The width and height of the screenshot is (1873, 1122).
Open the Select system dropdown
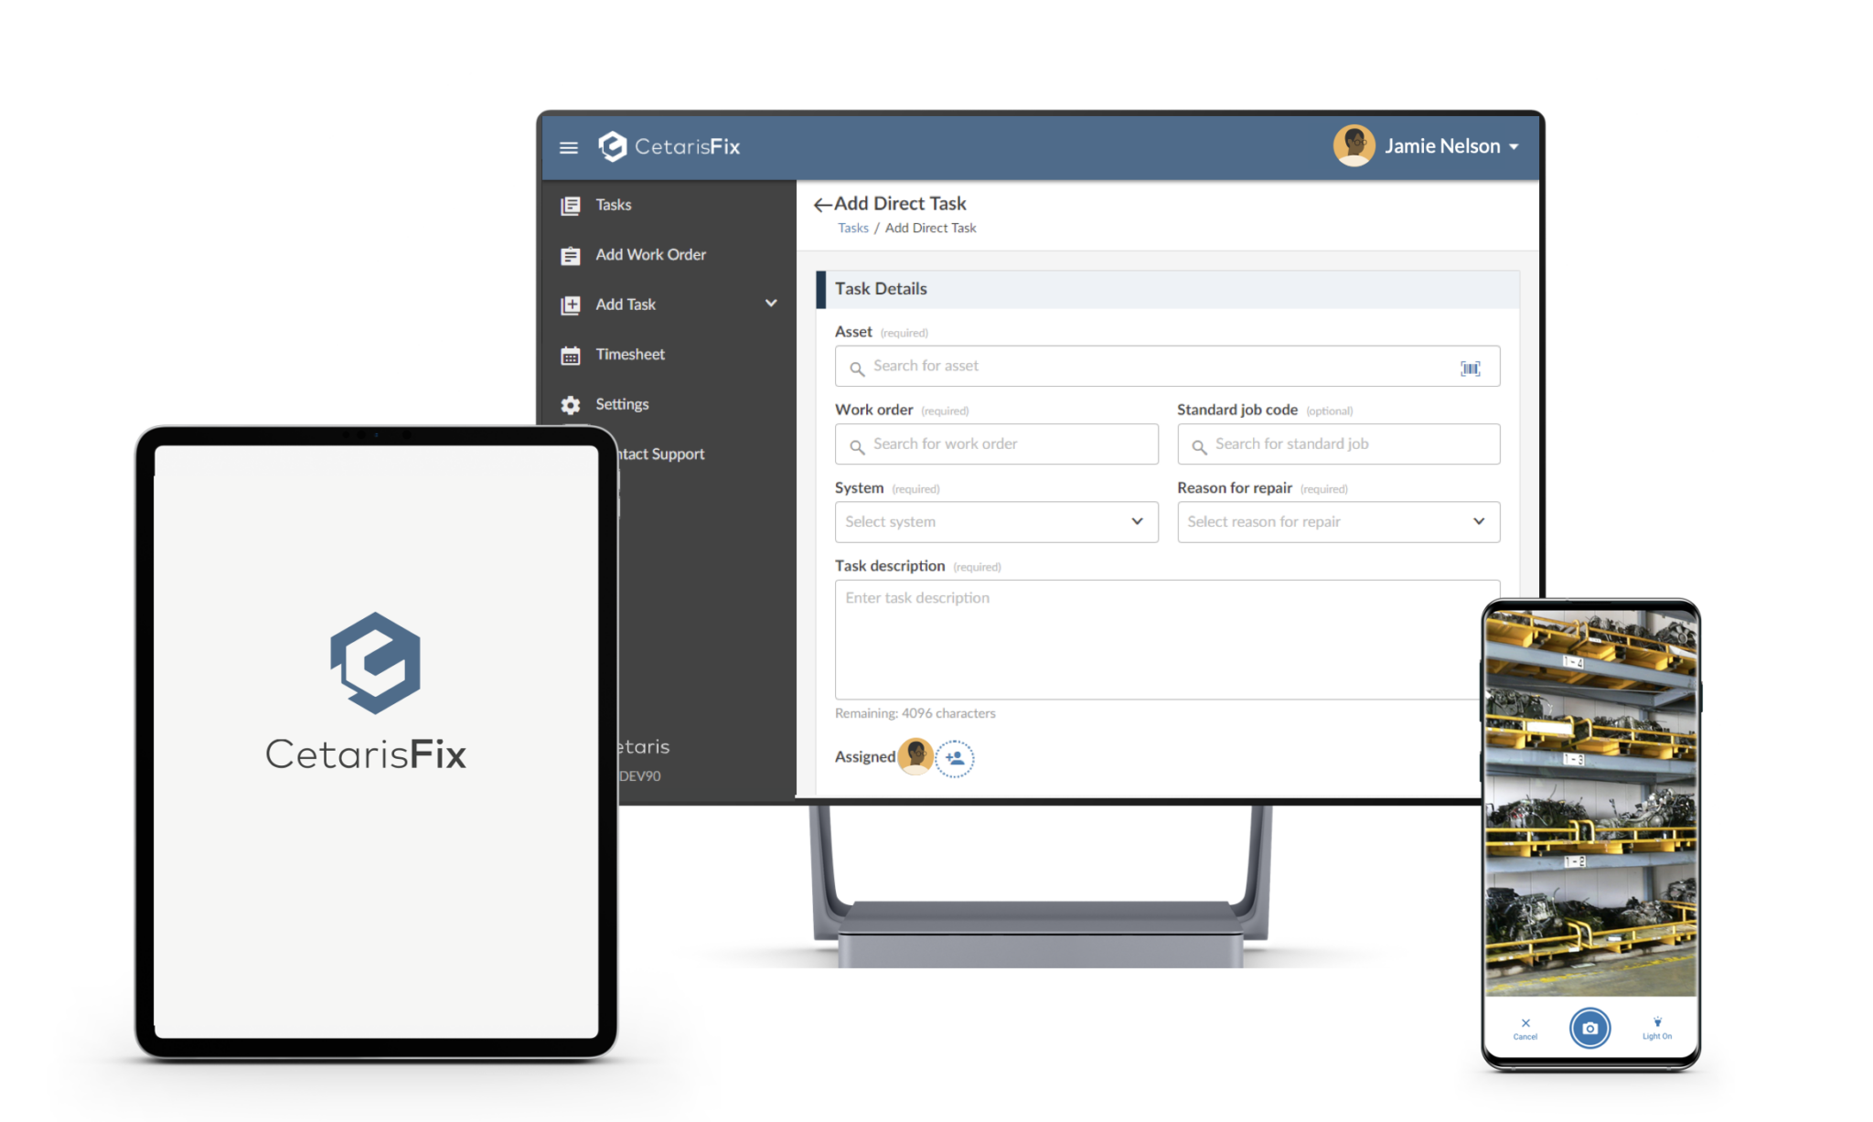pyautogui.click(x=996, y=522)
